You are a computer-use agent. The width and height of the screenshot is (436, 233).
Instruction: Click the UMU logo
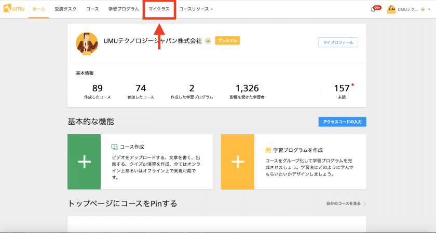pos(13,9)
